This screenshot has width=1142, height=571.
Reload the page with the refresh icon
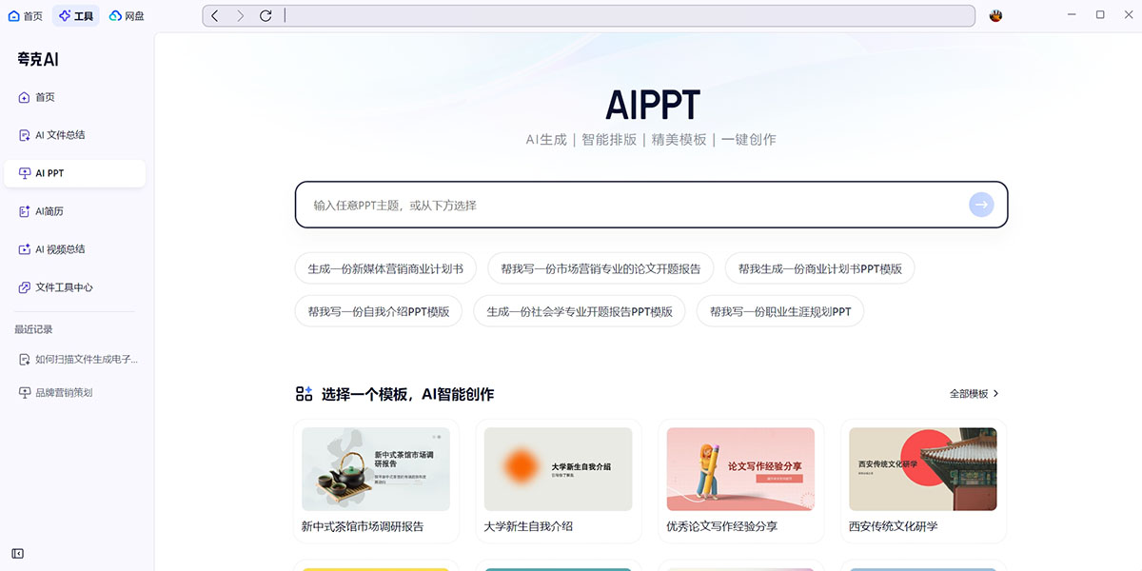click(266, 15)
